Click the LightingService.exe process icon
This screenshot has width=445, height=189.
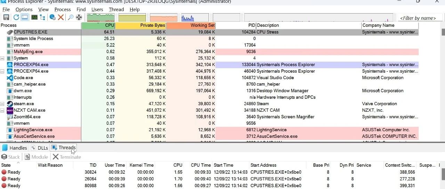tap(10, 130)
